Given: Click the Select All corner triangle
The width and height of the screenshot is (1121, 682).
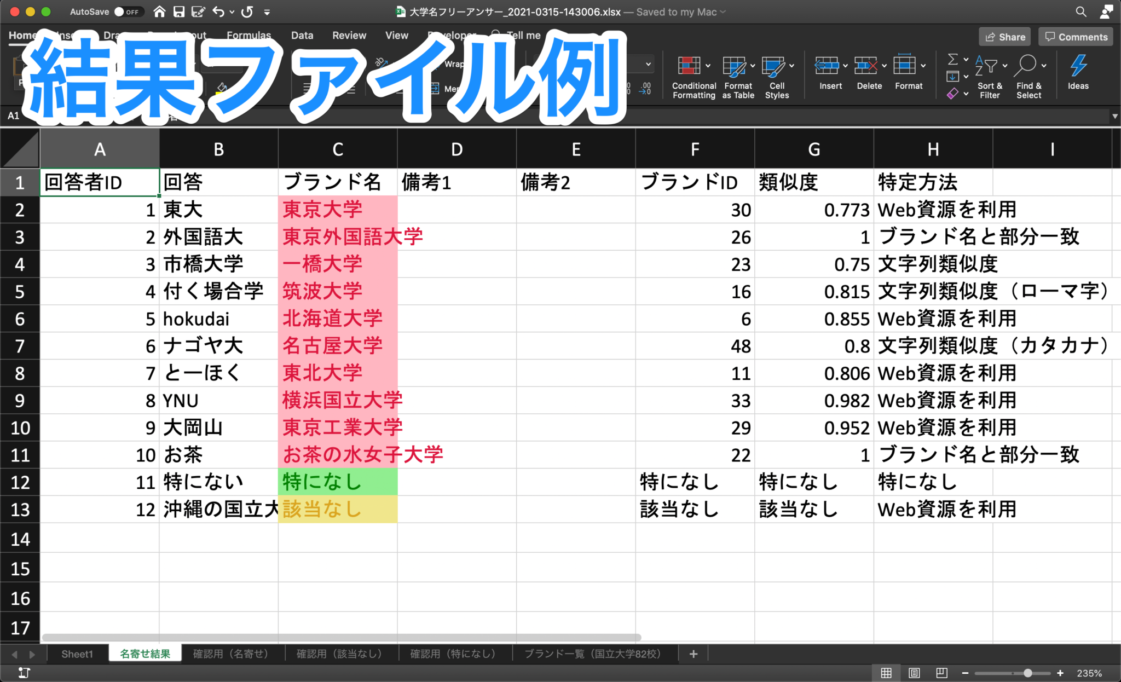Looking at the screenshot, I should point(20,148).
